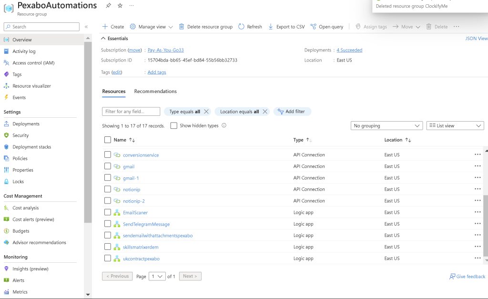
Task: Sort by Type column arrow
Action: tap(309, 140)
